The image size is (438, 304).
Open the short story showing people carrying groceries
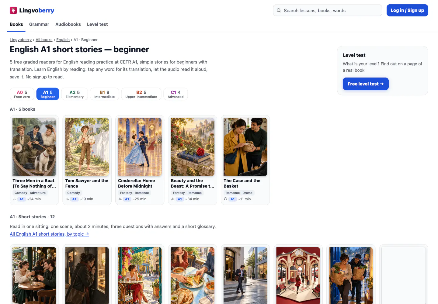(351, 275)
